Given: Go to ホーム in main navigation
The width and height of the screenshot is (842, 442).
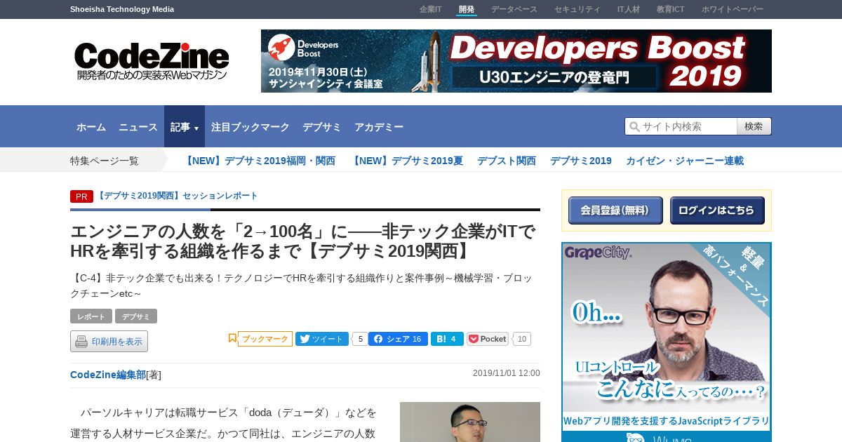Looking at the screenshot, I should coord(91,127).
